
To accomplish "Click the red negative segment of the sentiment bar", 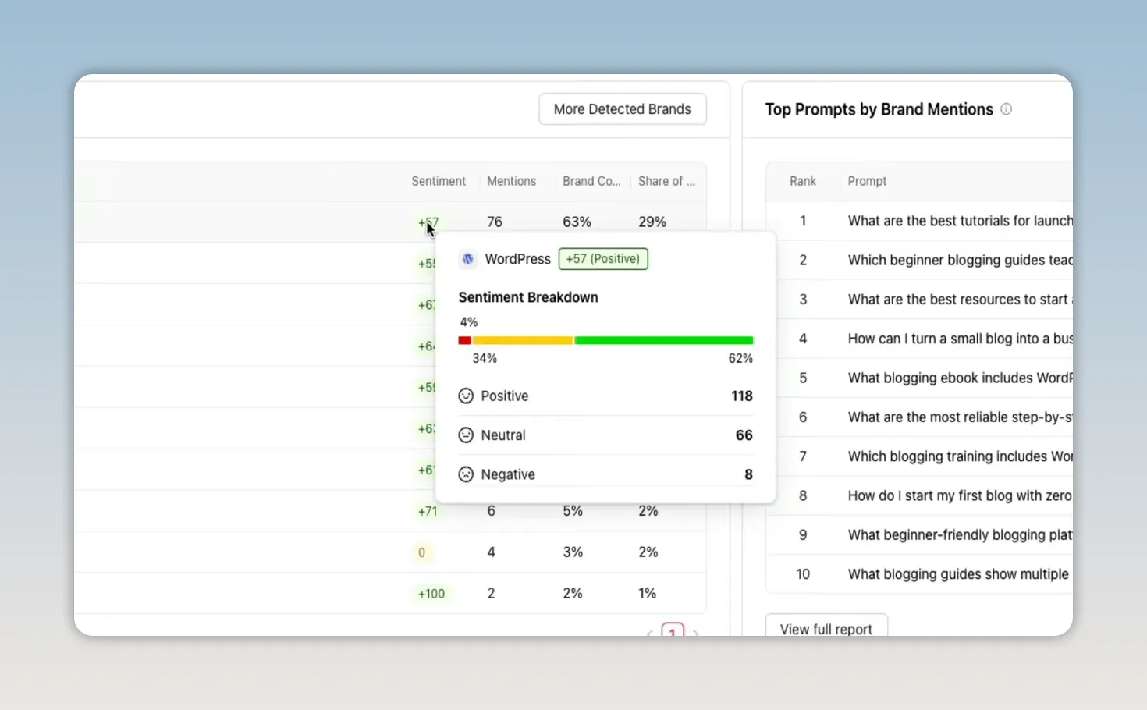I will click(464, 340).
